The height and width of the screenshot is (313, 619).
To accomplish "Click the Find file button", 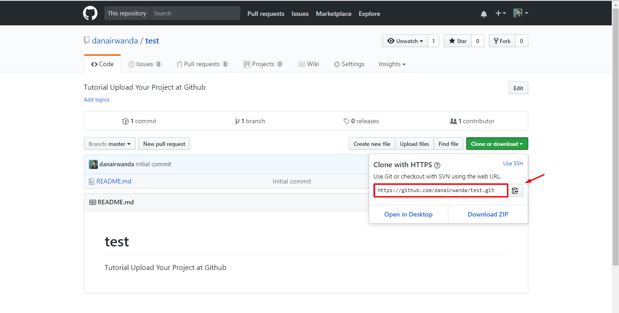I will [x=448, y=144].
